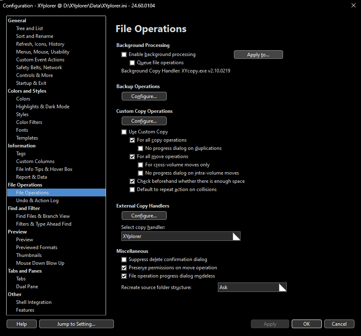The height and width of the screenshot is (336, 361).
Task: Open Backup Operations Configure dialog
Action: [x=144, y=96]
